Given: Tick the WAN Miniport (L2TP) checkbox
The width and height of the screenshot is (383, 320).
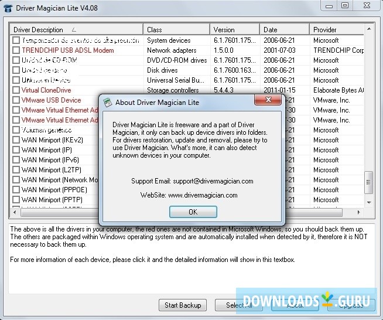Looking at the screenshot, I should [x=16, y=169].
